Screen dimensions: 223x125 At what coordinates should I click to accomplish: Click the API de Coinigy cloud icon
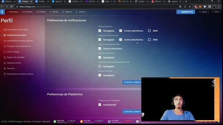pos(5,52)
